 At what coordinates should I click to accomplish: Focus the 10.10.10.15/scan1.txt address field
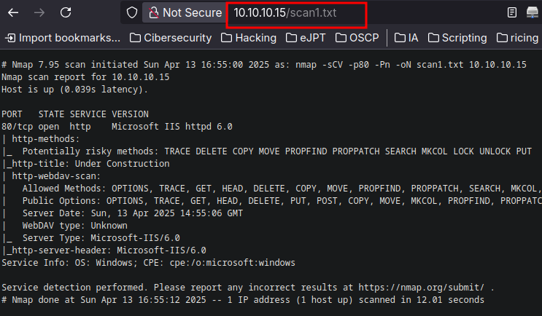[x=296, y=13]
